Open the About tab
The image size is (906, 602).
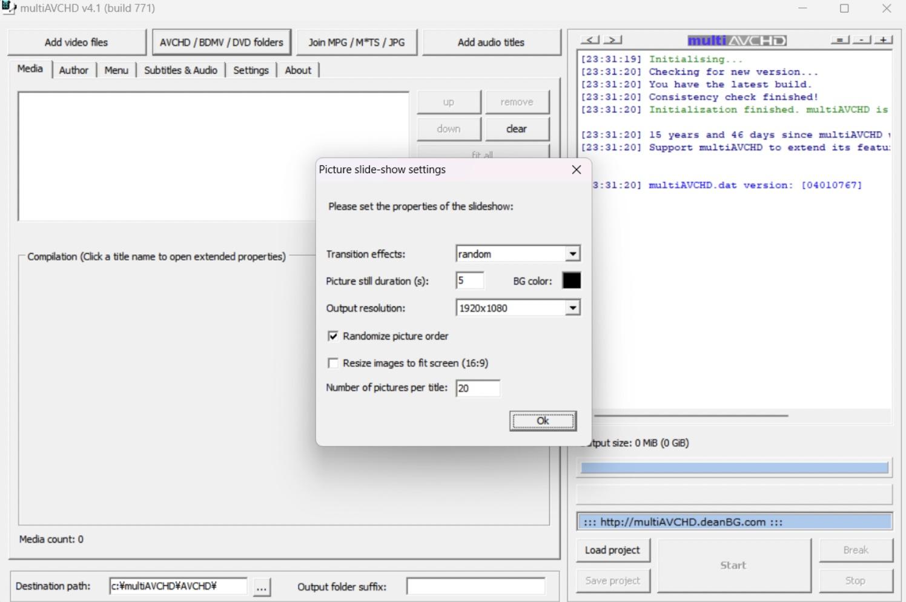tap(298, 70)
